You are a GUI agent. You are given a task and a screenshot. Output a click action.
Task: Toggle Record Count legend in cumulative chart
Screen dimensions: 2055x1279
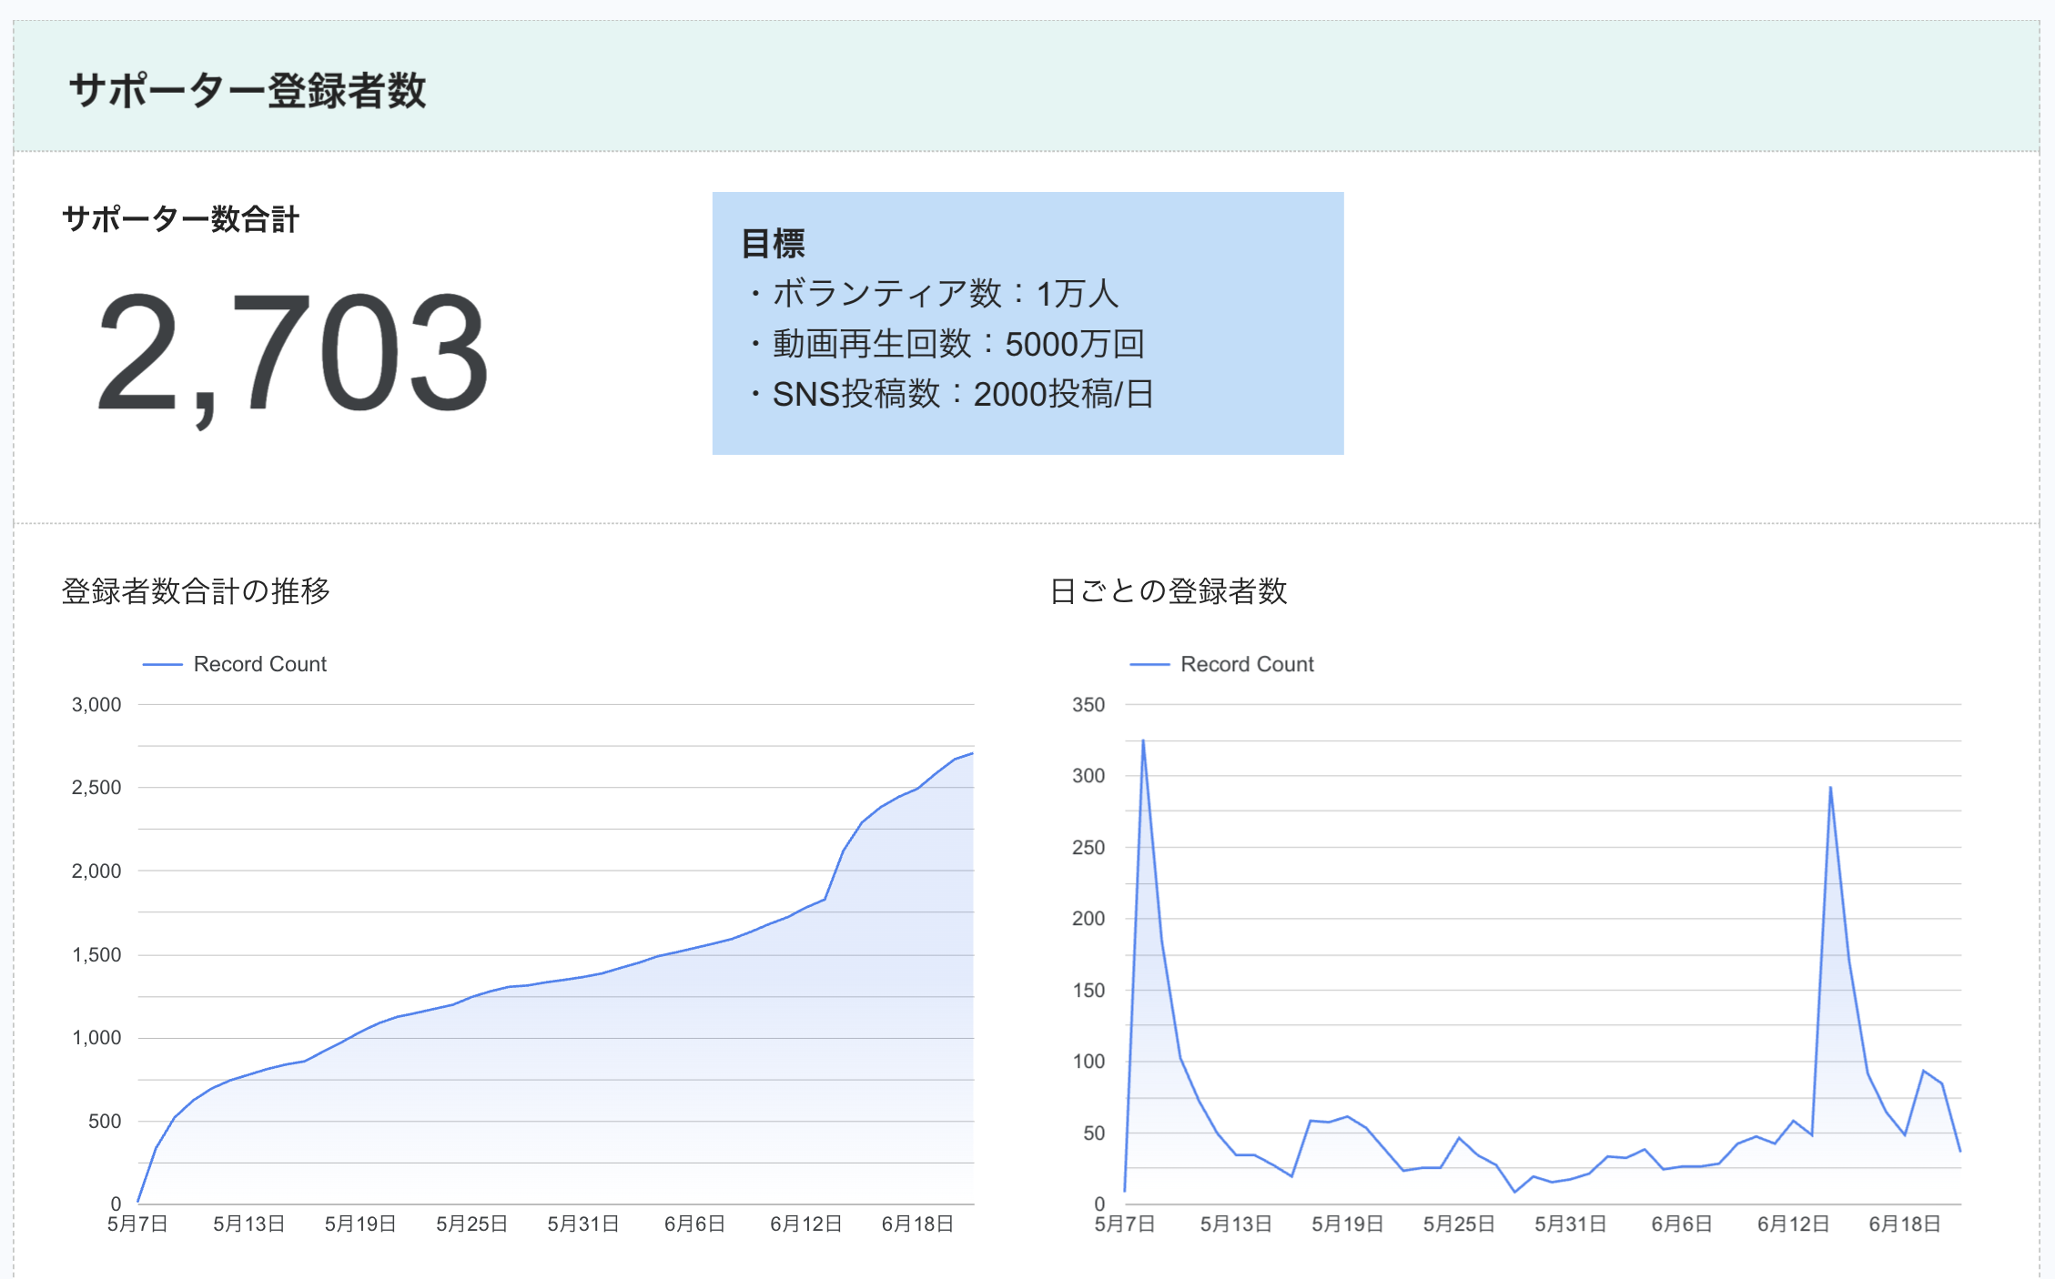[x=259, y=664]
